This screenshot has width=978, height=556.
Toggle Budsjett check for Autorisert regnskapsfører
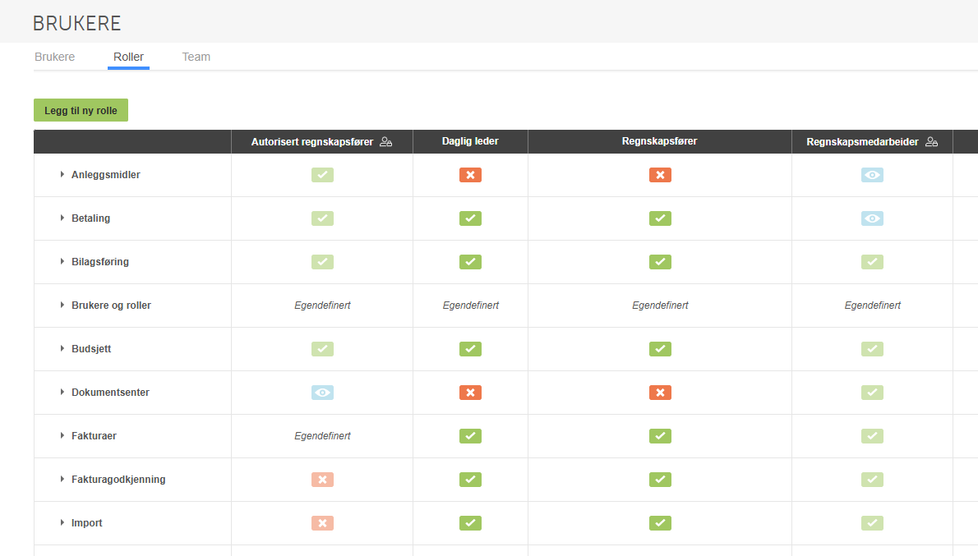tap(322, 349)
